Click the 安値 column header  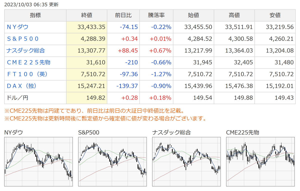click(275, 15)
